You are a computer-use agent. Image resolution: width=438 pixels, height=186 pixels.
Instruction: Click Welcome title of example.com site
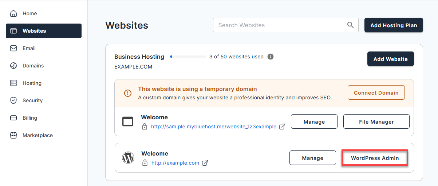[155, 153]
